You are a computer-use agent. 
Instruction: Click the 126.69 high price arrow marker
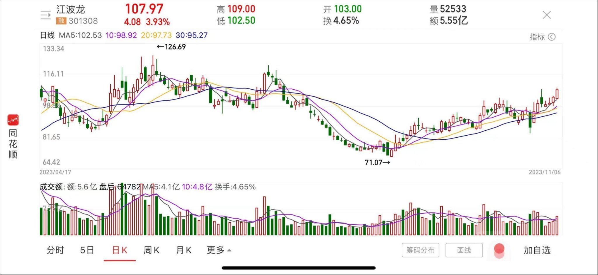171,47
